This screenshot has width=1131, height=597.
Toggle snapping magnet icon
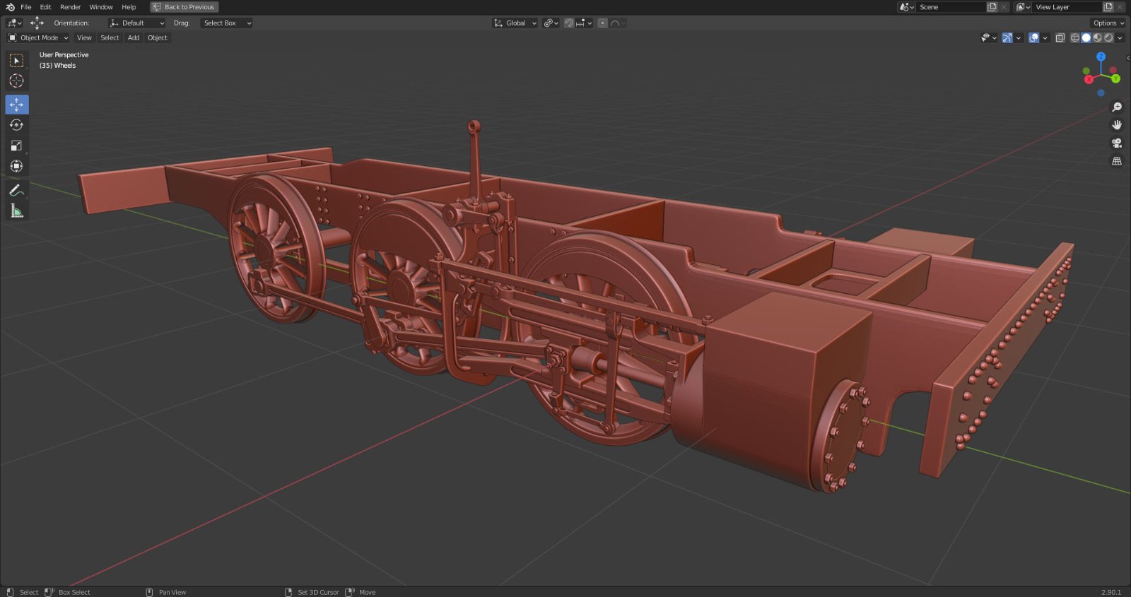point(569,23)
